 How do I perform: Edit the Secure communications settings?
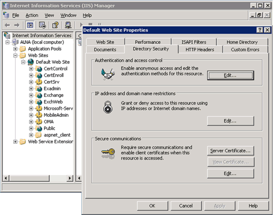[231, 174]
